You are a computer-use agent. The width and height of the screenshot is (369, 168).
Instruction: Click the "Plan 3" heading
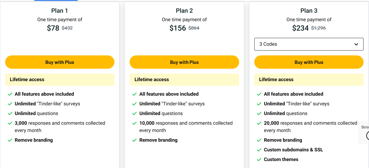pyautogui.click(x=309, y=11)
